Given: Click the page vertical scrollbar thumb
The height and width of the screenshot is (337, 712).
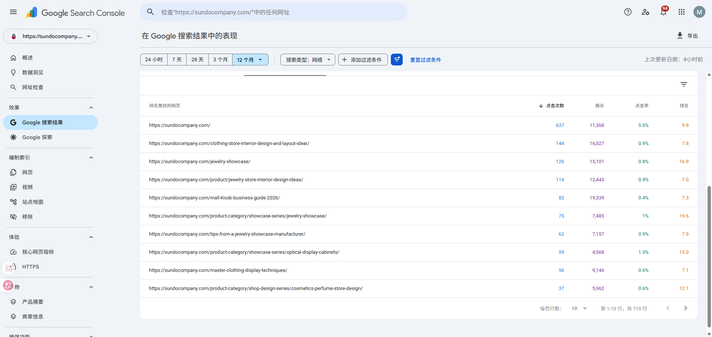Looking at the screenshot, I should click(x=709, y=256).
